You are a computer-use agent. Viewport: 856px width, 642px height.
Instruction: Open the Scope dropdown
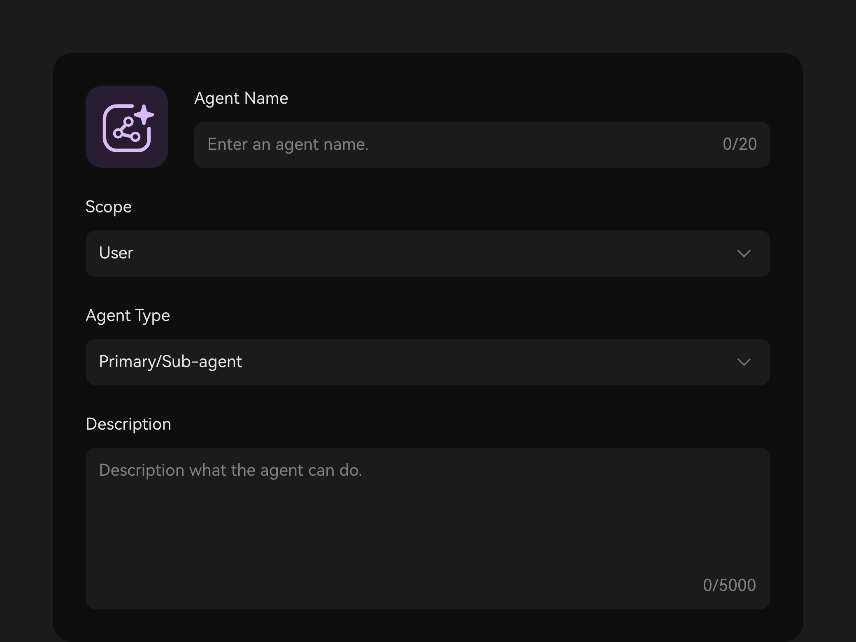(428, 253)
